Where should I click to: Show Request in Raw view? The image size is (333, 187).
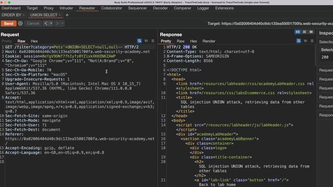click(21, 41)
